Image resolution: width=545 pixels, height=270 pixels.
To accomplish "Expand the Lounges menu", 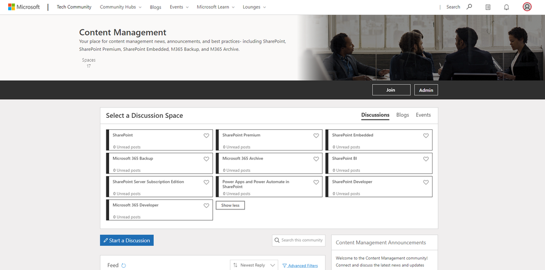I will click(x=254, y=7).
